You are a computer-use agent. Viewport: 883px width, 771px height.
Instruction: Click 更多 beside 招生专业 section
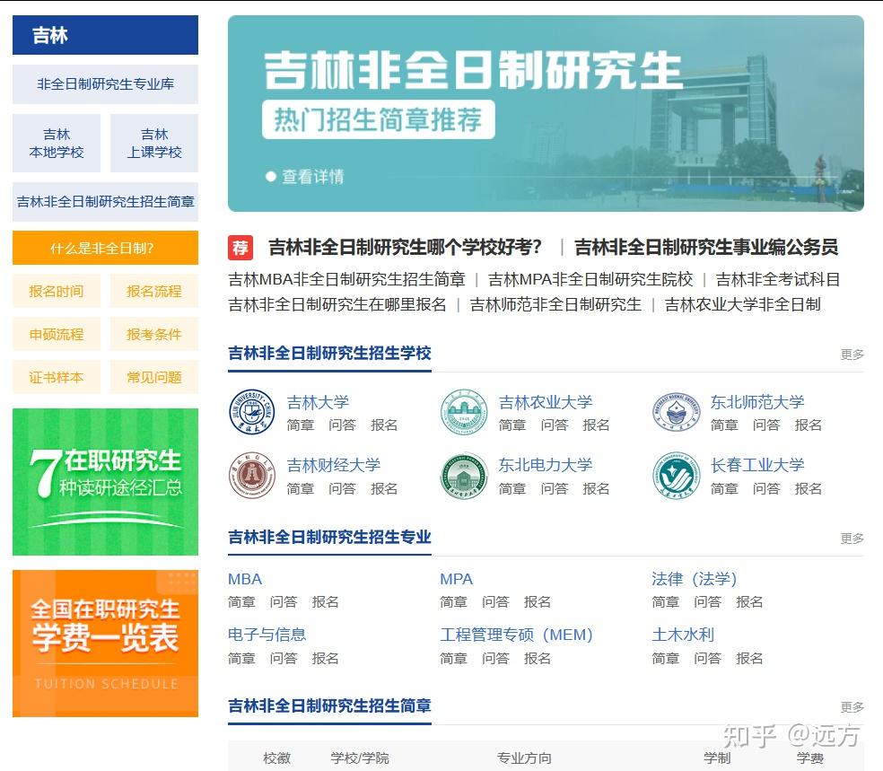[852, 539]
